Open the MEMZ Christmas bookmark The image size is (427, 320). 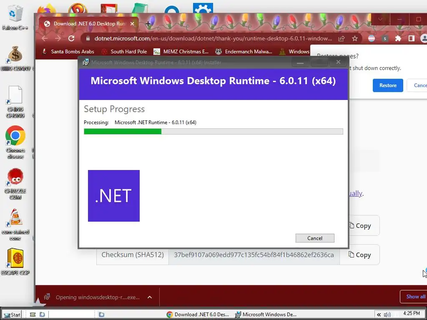click(x=181, y=51)
